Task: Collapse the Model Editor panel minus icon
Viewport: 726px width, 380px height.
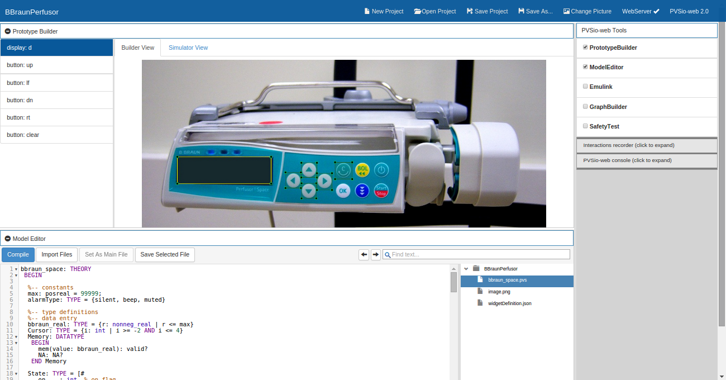Action: point(7,239)
